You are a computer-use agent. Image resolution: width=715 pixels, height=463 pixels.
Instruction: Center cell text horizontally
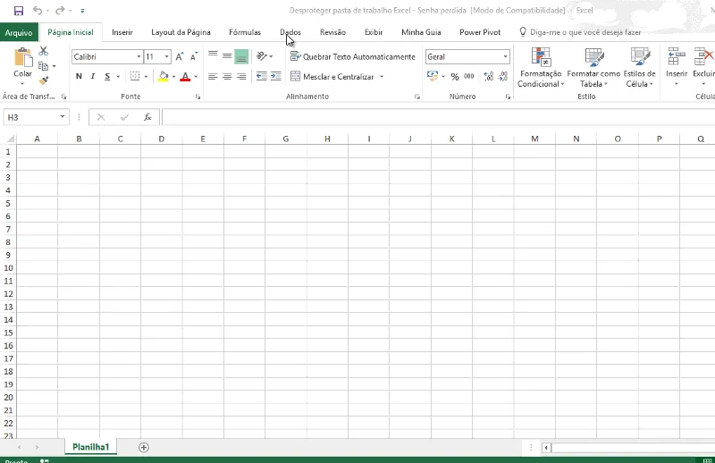click(227, 76)
